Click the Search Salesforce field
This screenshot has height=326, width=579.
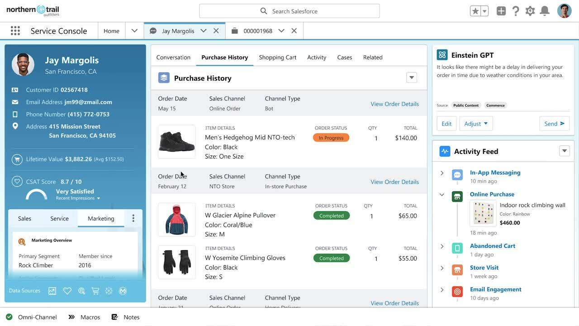coord(289,11)
